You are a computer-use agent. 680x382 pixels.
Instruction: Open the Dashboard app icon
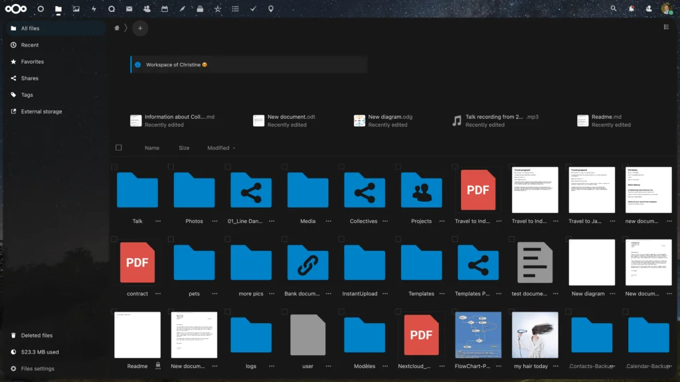pyautogui.click(x=41, y=9)
